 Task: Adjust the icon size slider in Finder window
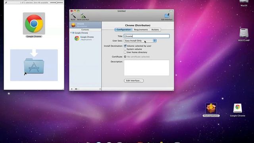pos(56,3)
